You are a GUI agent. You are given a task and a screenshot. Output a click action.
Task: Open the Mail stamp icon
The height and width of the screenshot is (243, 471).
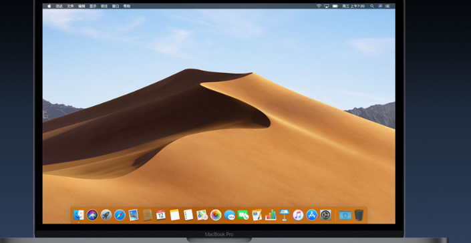134,215
